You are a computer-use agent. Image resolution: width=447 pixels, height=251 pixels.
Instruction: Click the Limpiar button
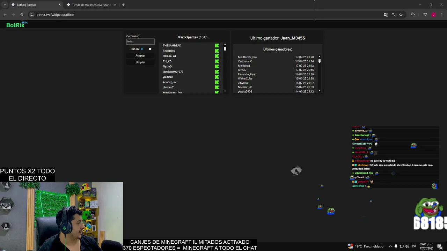[x=140, y=62]
